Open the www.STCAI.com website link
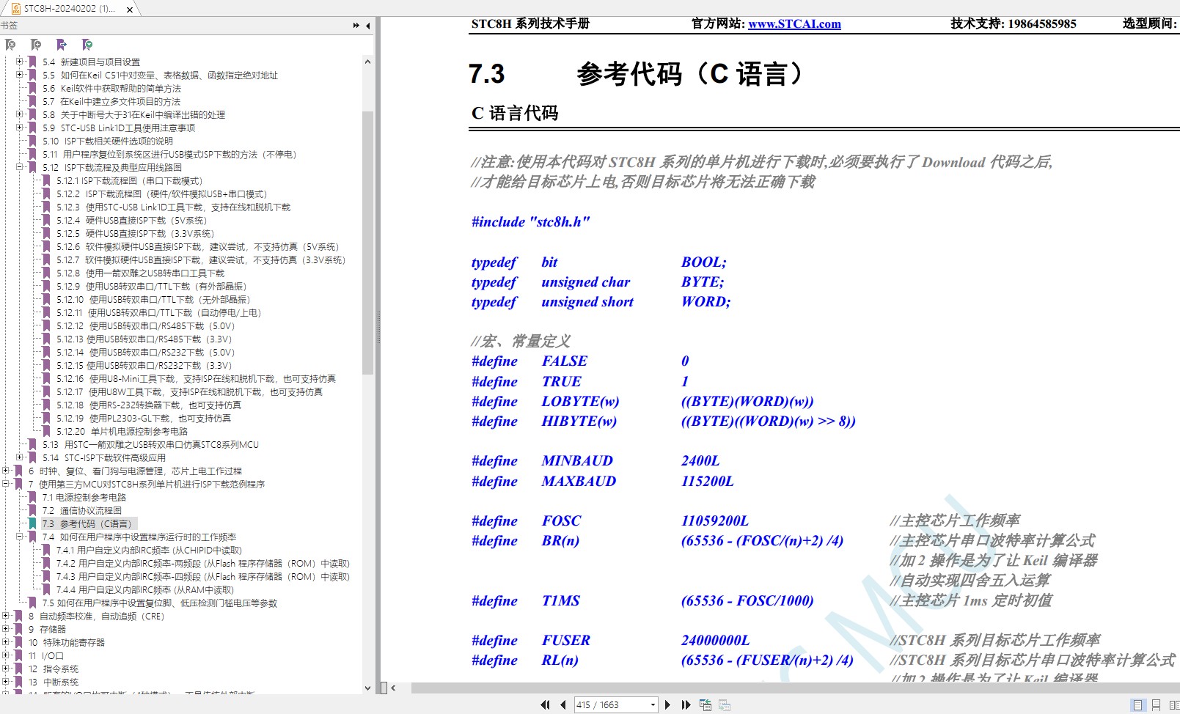The width and height of the screenshot is (1180, 714). [x=794, y=23]
